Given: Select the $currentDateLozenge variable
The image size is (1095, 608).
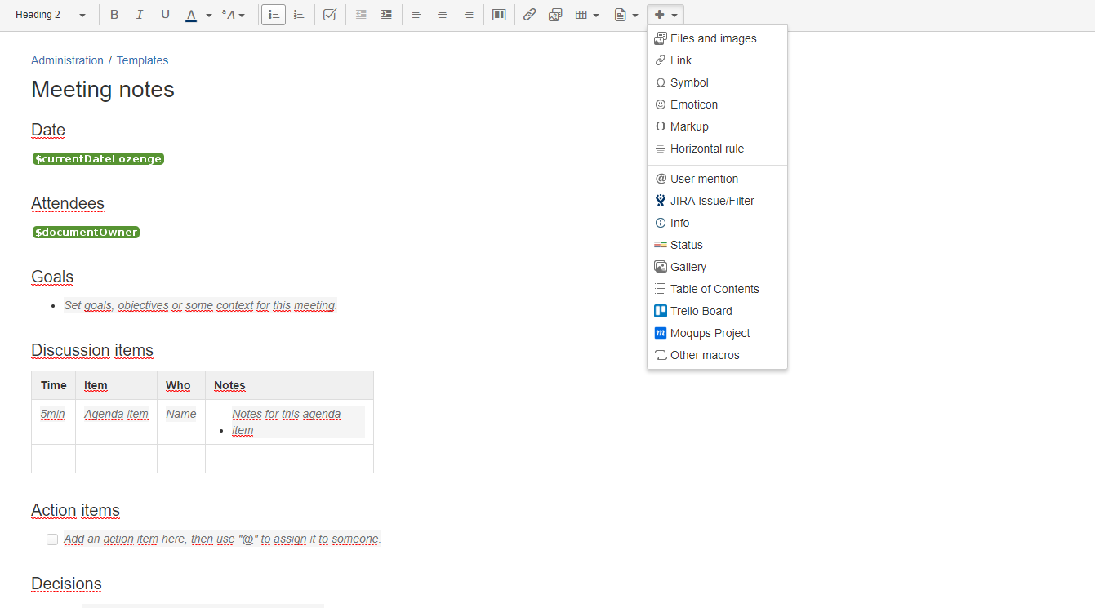Looking at the screenshot, I should (99, 159).
